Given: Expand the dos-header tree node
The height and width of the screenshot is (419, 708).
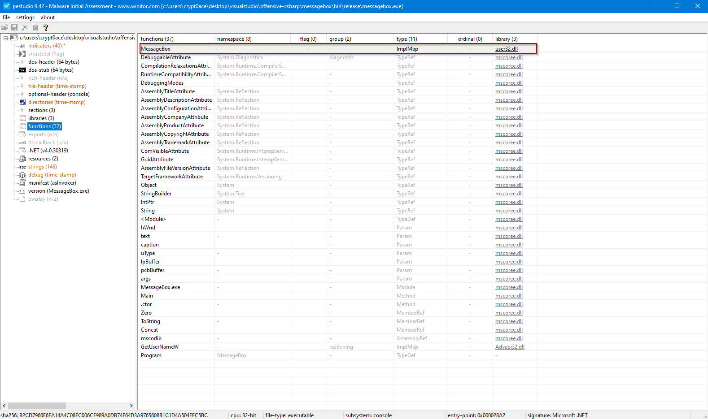Looking at the screenshot, I should (x=22, y=62).
